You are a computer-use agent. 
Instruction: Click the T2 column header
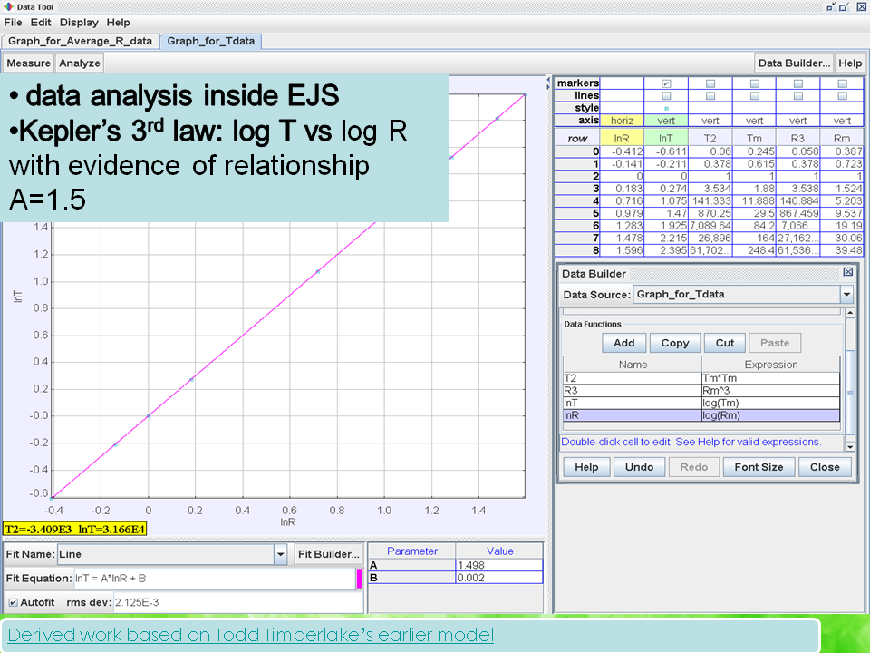click(710, 138)
